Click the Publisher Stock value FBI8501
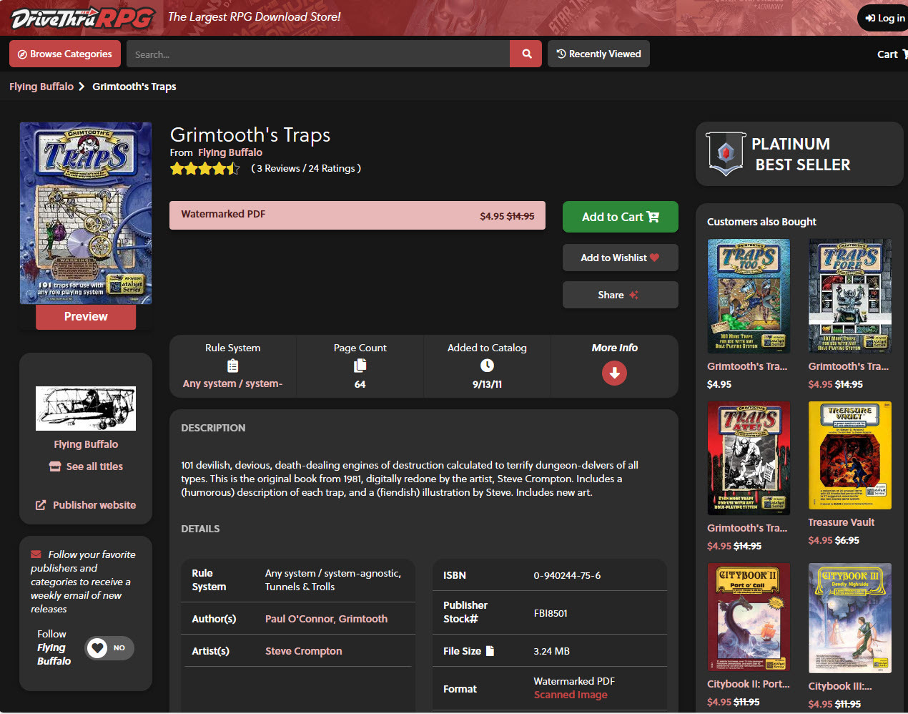Image resolution: width=908 pixels, height=714 pixels. point(551,613)
